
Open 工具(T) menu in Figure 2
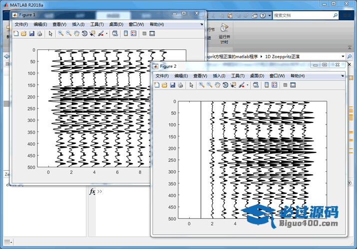coord(238,76)
